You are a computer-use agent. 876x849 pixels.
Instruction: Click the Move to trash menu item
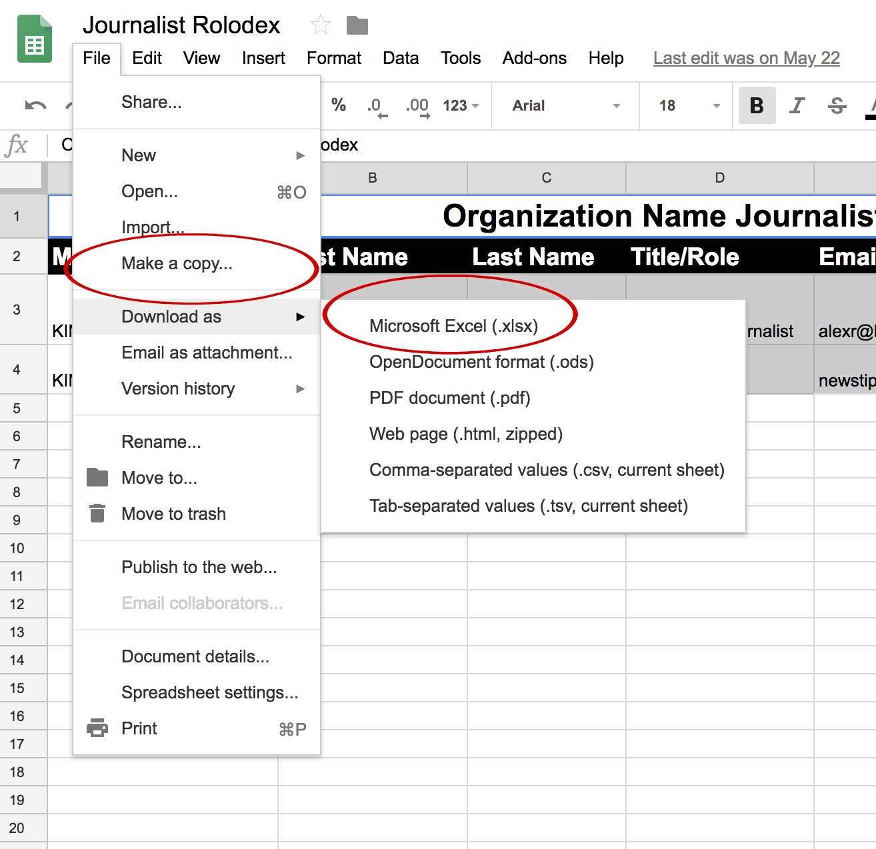pyautogui.click(x=197, y=514)
